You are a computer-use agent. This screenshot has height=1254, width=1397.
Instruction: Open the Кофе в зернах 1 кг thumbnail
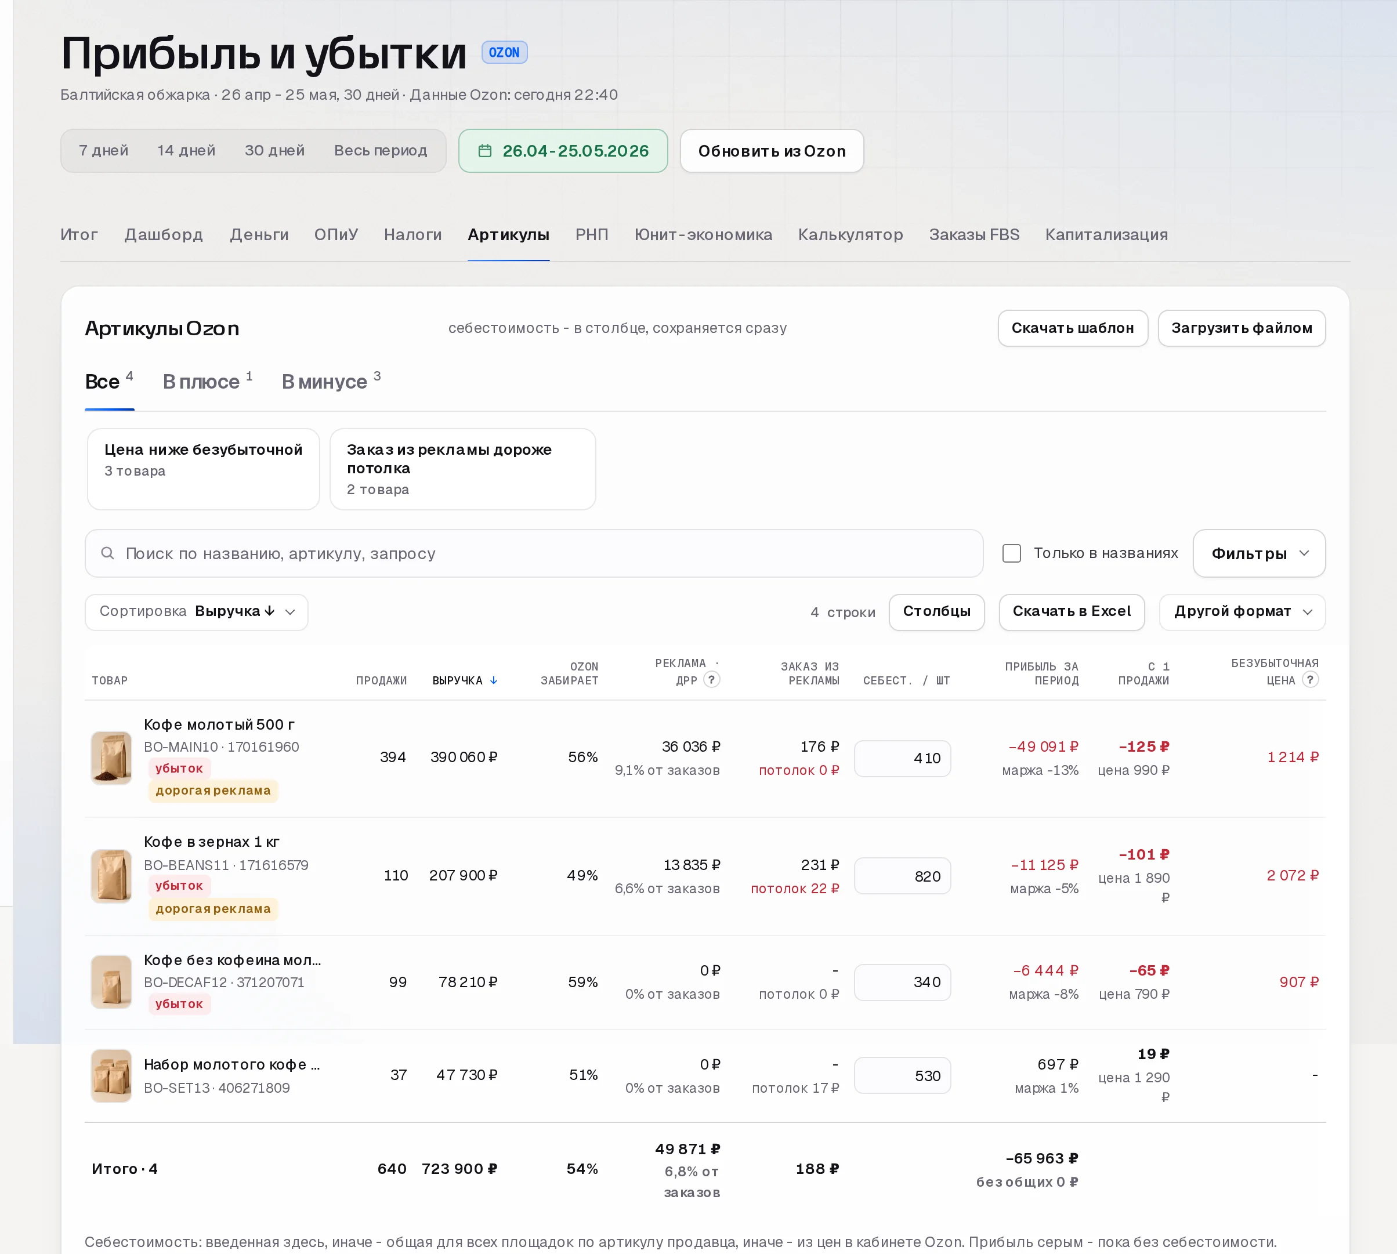coord(111,876)
